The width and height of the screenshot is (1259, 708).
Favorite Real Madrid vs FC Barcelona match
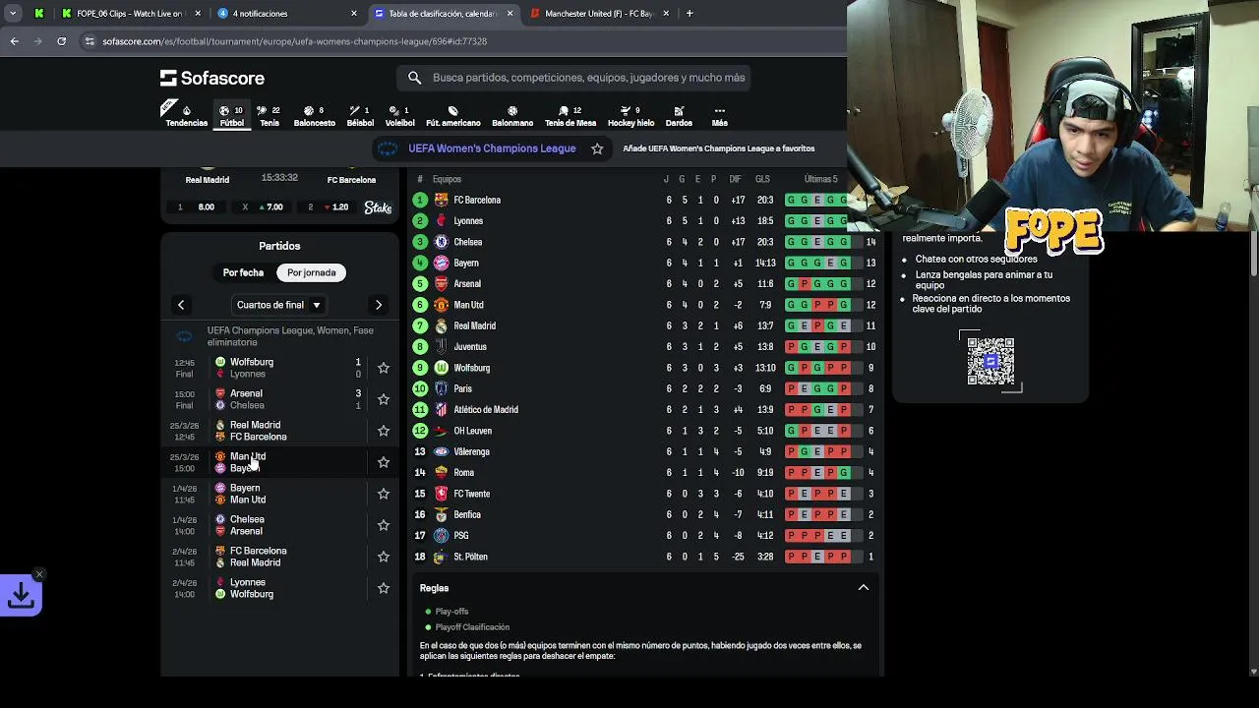pyautogui.click(x=384, y=431)
